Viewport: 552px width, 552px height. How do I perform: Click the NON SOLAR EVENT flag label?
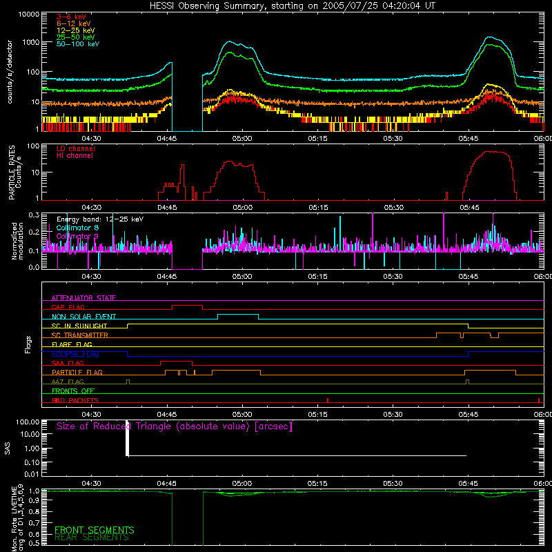point(83,317)
